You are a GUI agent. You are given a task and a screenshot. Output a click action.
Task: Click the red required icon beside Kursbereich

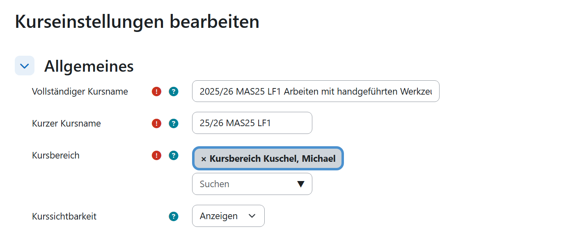(x=156, y=155)
